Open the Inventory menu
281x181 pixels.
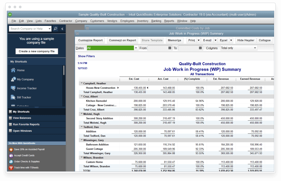coord(142,21)
